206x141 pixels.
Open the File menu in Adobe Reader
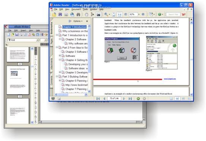click(56, 9)
